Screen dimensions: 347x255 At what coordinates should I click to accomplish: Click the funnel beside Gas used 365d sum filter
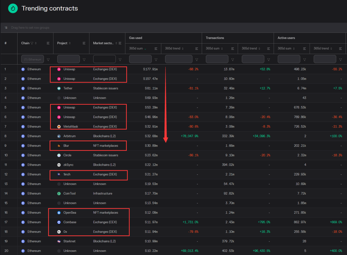tap(156, 59)
